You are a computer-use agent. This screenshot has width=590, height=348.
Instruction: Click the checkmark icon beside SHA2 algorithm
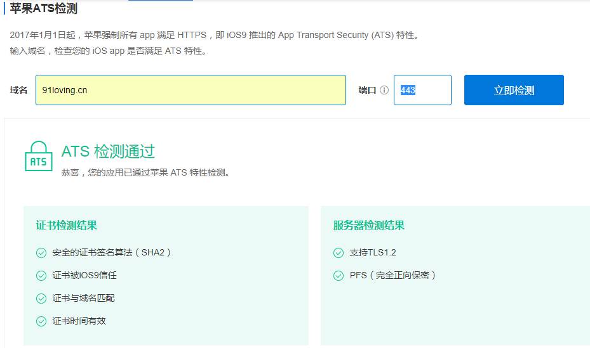tap(41, 252)
